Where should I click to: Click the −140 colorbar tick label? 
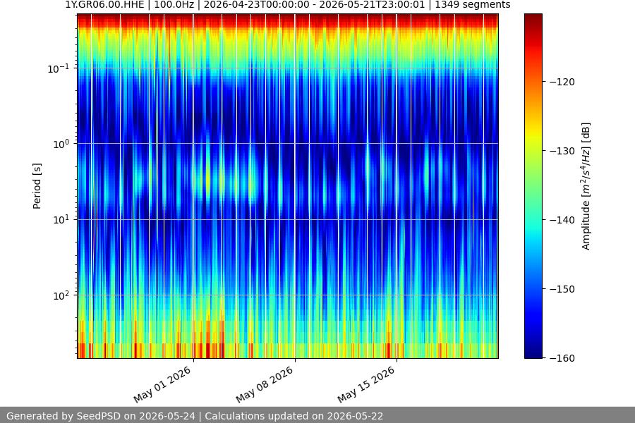click(x=562, y=220)
